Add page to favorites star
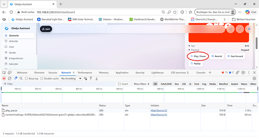259x139 pixels. click(x=175, y=12)
